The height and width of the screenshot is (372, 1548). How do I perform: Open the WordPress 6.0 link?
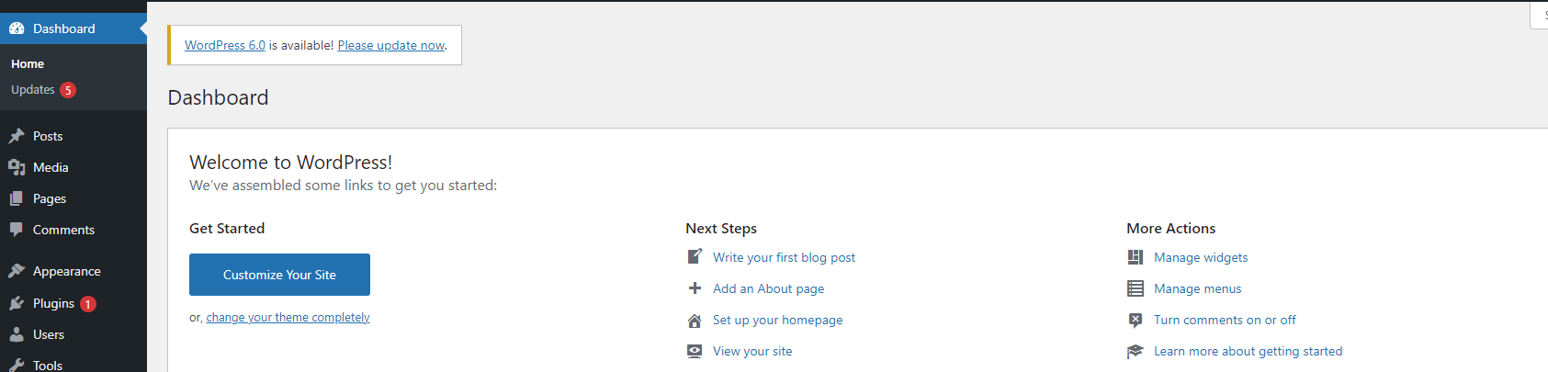click(x=225, y=45)
